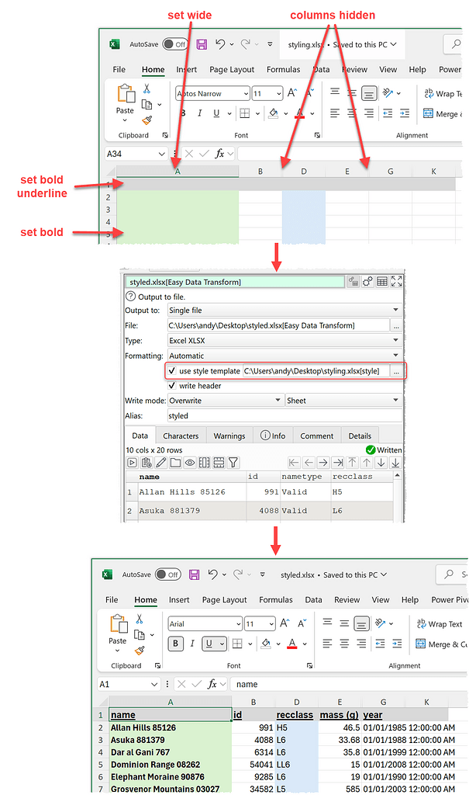Browse button beside style template path

coord(396,370)
